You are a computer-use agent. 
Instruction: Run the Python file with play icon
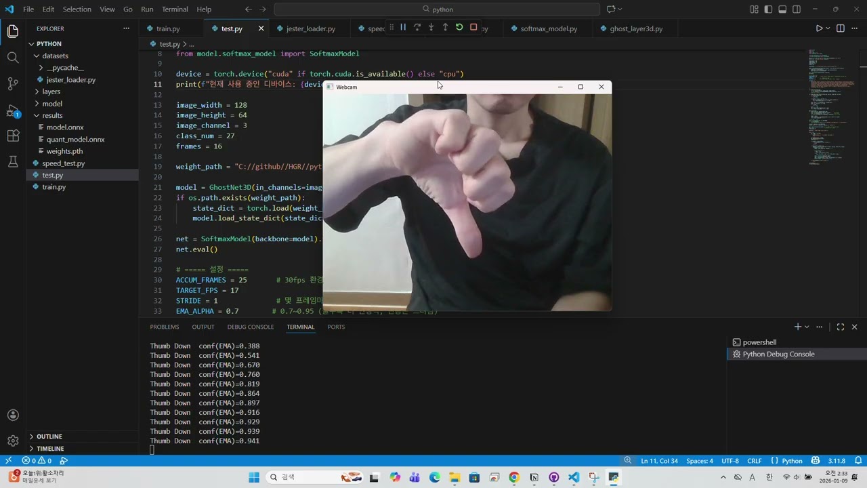point(819,28)
